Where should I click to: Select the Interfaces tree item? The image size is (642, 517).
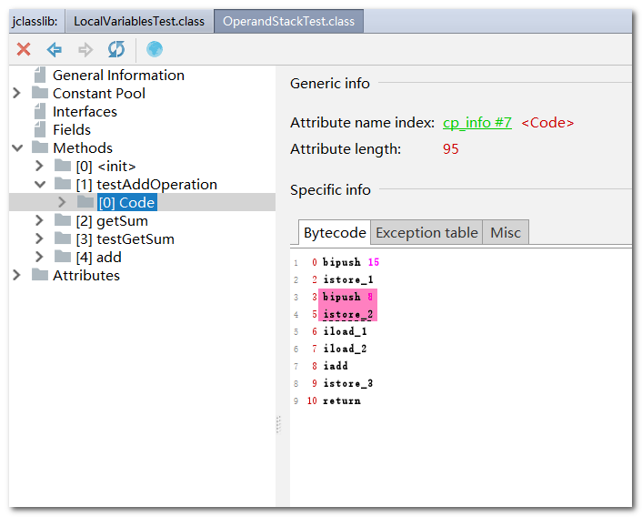[85, 112]
